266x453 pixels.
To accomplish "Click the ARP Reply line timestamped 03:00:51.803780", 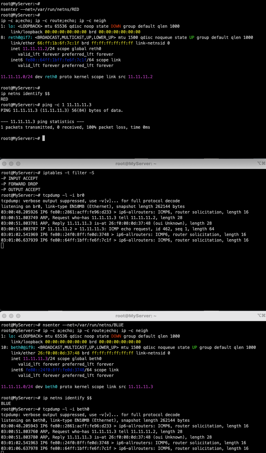I will (x=106, y=437).
